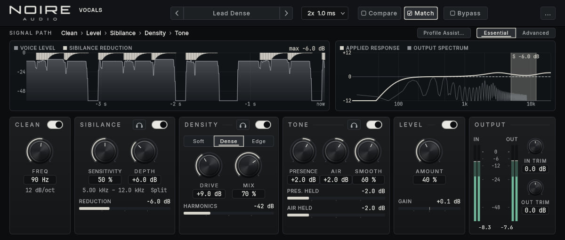This screenshot has width=565, height=240.
Task: Click the IN TRIM knob
Action: pos(536,146)
